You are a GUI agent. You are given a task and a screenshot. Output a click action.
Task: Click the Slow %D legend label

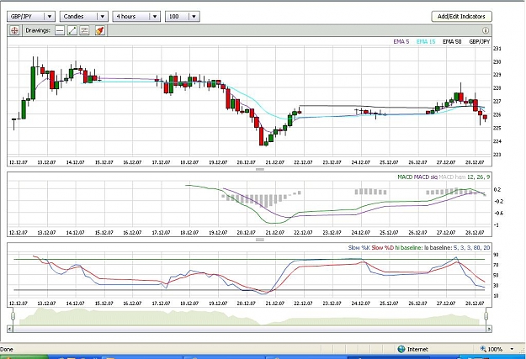[382, 248]
